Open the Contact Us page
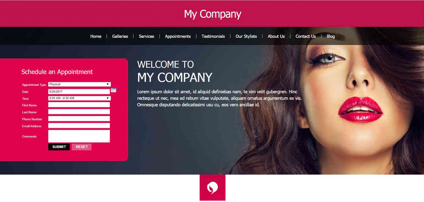The height and width of the screenshot is (202, 424). 306,36
